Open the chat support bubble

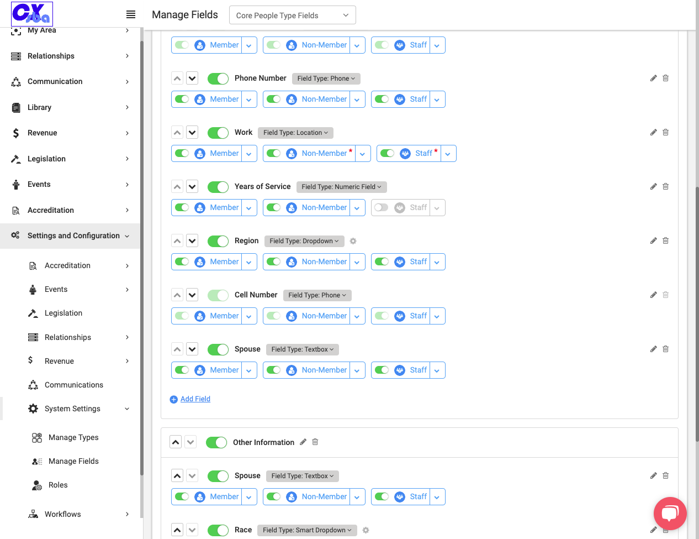tap(670, 514)
